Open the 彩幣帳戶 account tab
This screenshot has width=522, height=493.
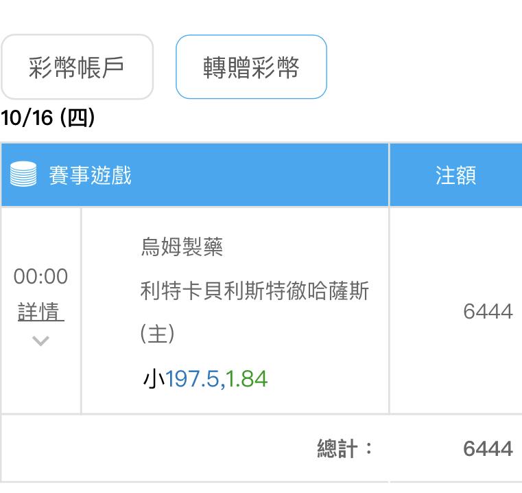point(77,67)
